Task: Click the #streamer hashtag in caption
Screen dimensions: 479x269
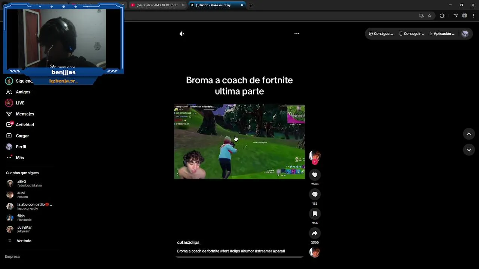Action: click(x=263, y=251)
